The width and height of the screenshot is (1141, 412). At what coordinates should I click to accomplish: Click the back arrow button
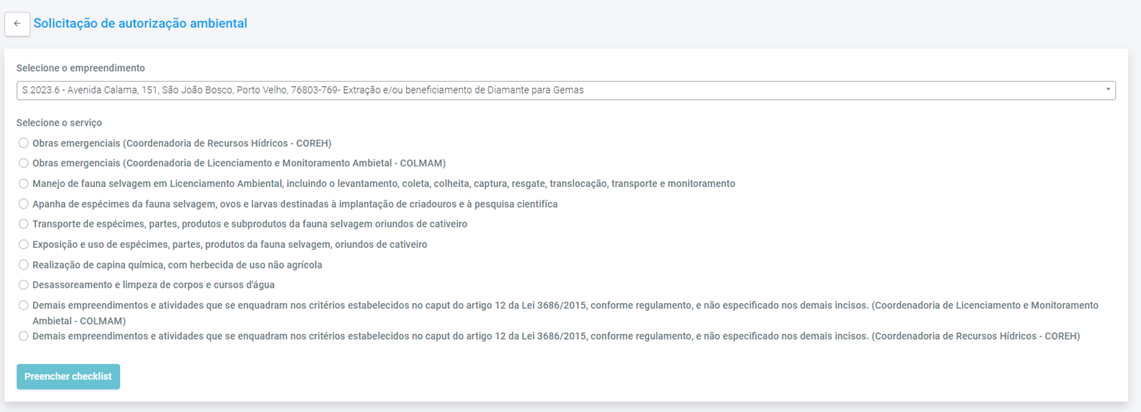point(17,24)
